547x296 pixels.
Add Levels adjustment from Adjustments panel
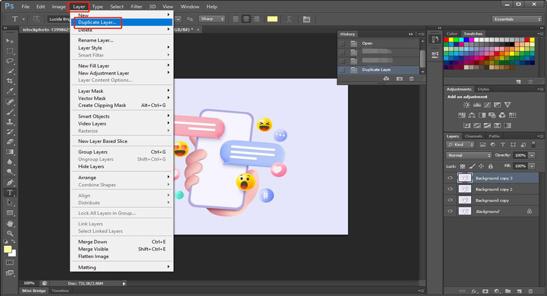[477, 105]
